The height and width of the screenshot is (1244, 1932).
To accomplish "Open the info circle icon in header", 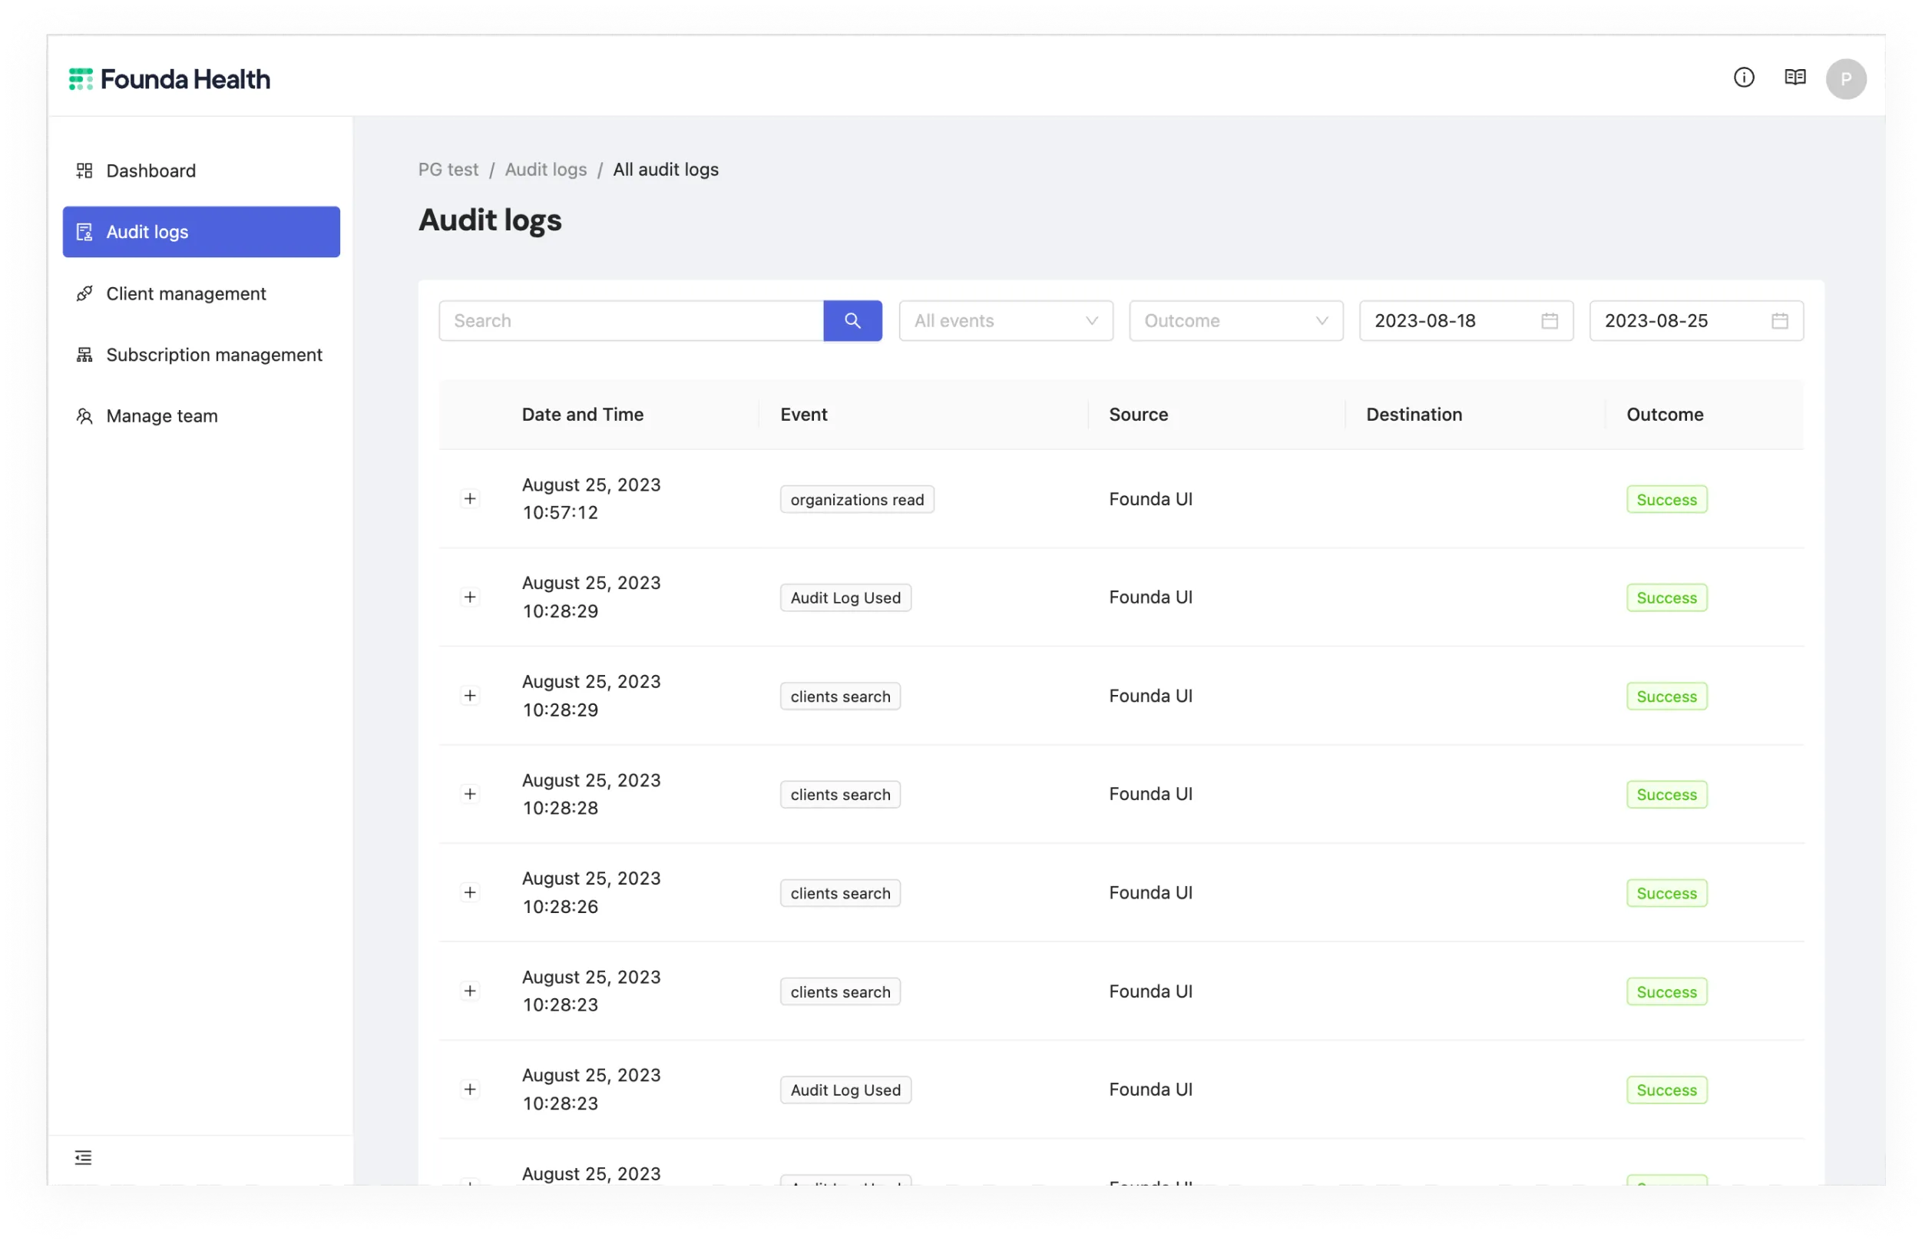I will (1743, 78).
